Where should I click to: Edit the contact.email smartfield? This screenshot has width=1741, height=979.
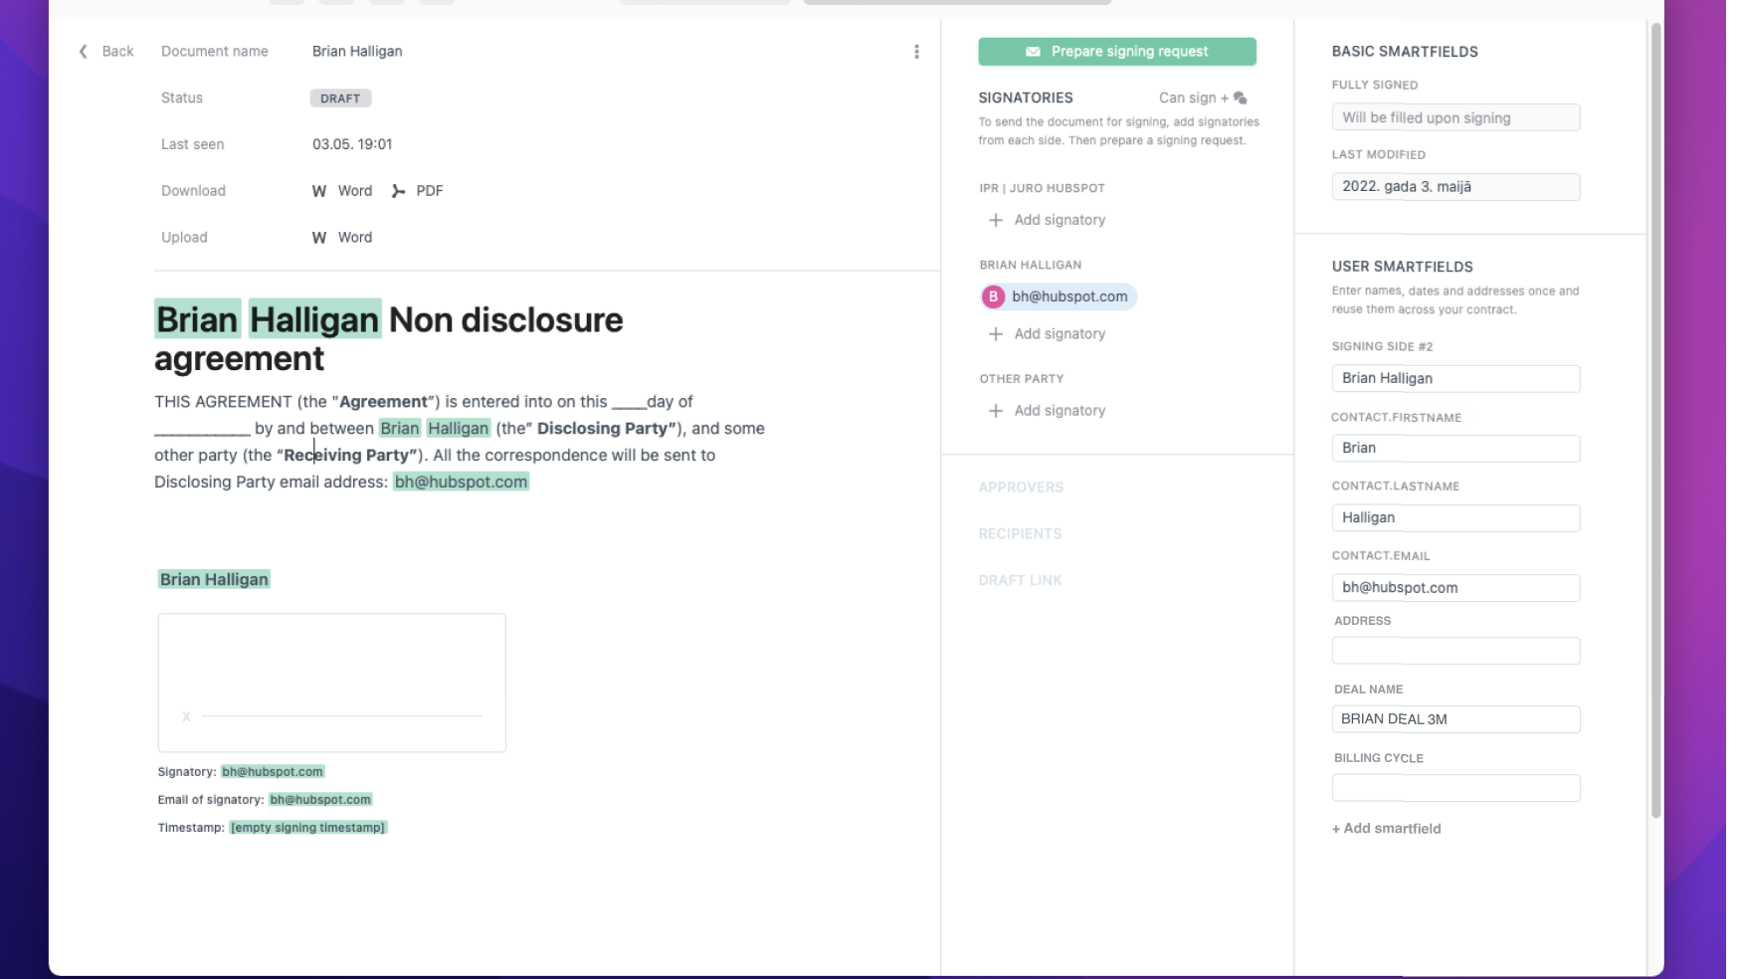tap(1455, 588)
